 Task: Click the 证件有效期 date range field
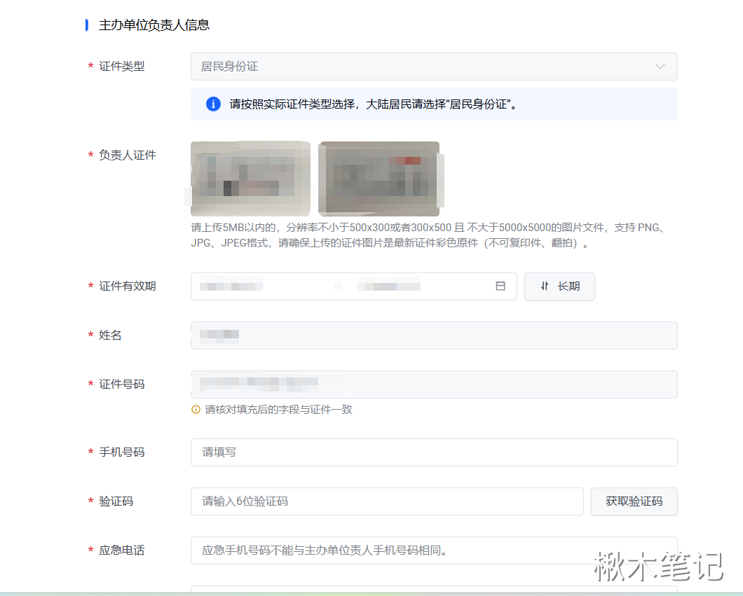tap(353, 286)
